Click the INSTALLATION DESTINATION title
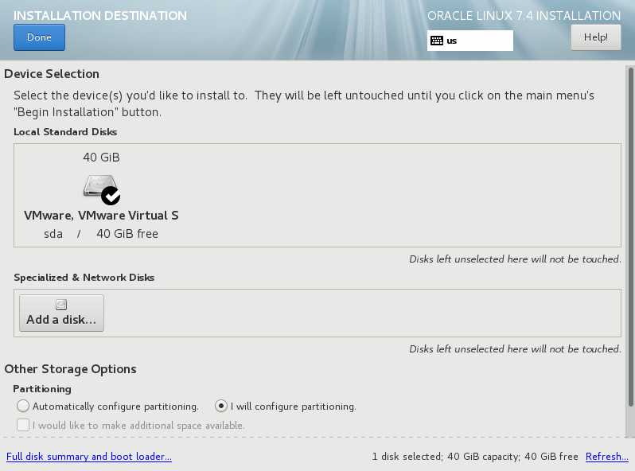Viewport: 635px width, 471px height. tap(100, 16)
